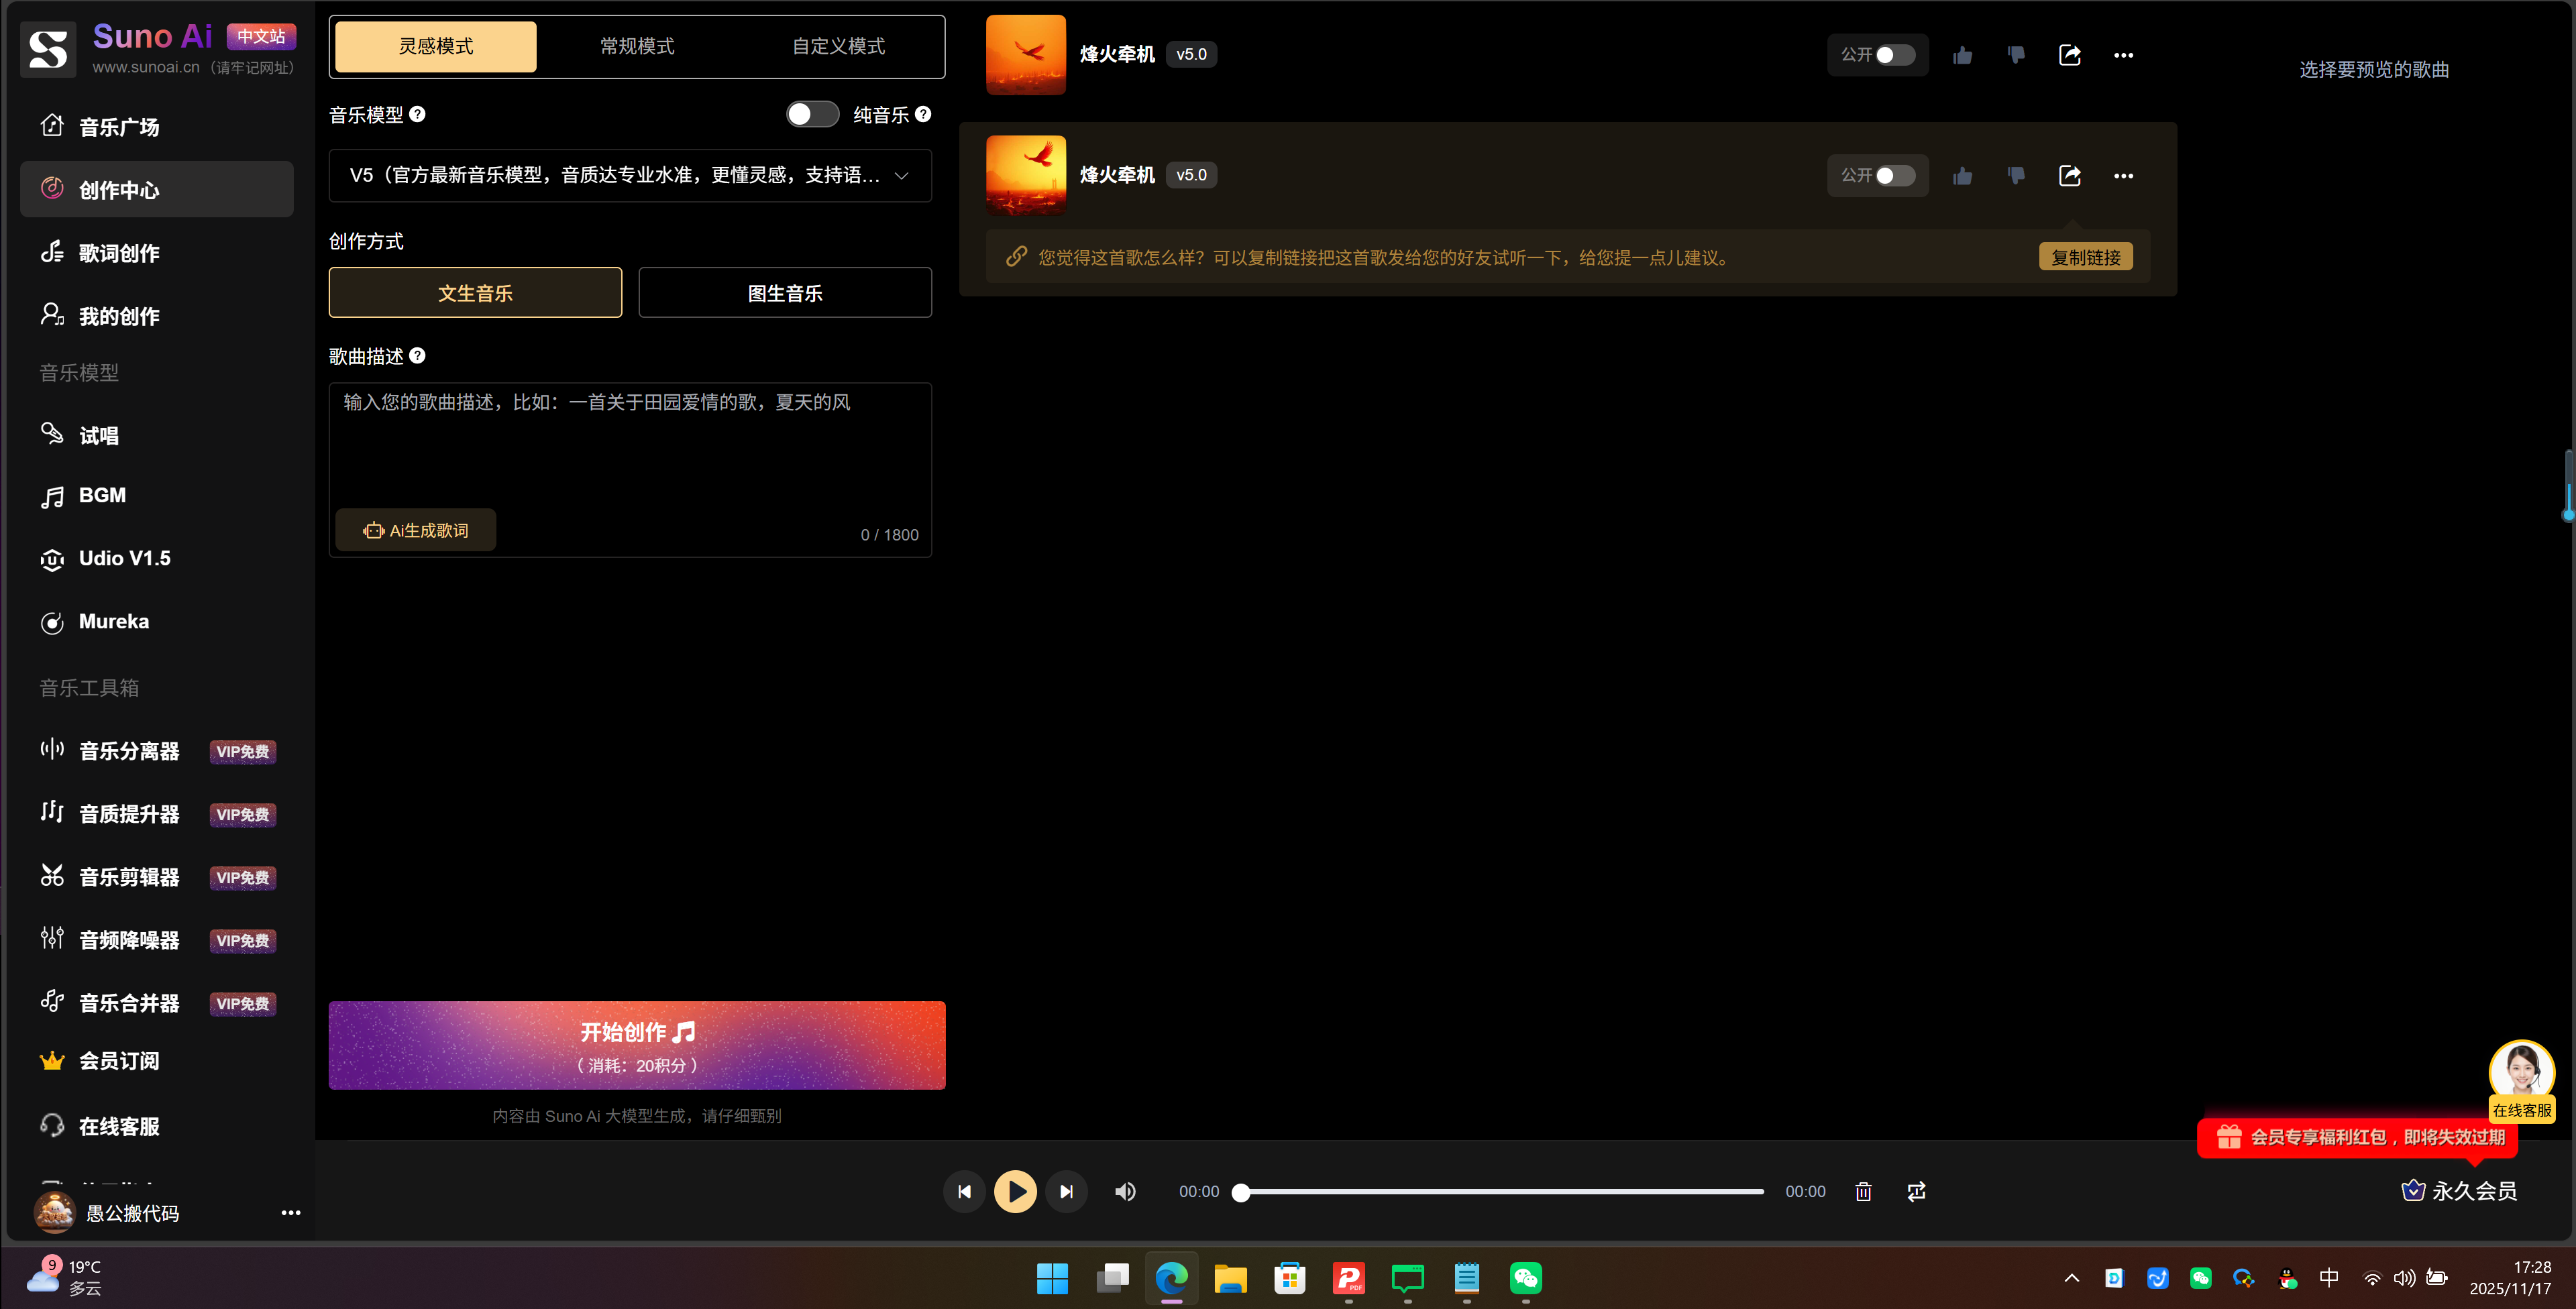This screenshot has height=1309, width=2576.
Task: Dislike the second 烽火牵机 song with thumbs-down
Action: [x=2016, y=176]
